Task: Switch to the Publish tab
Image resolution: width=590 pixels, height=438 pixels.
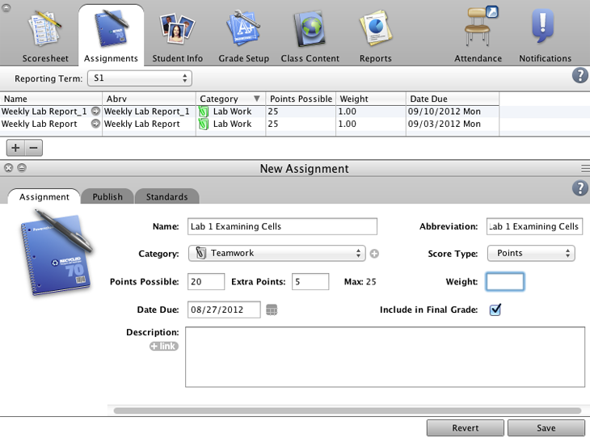Action: (x=107, y=196)
